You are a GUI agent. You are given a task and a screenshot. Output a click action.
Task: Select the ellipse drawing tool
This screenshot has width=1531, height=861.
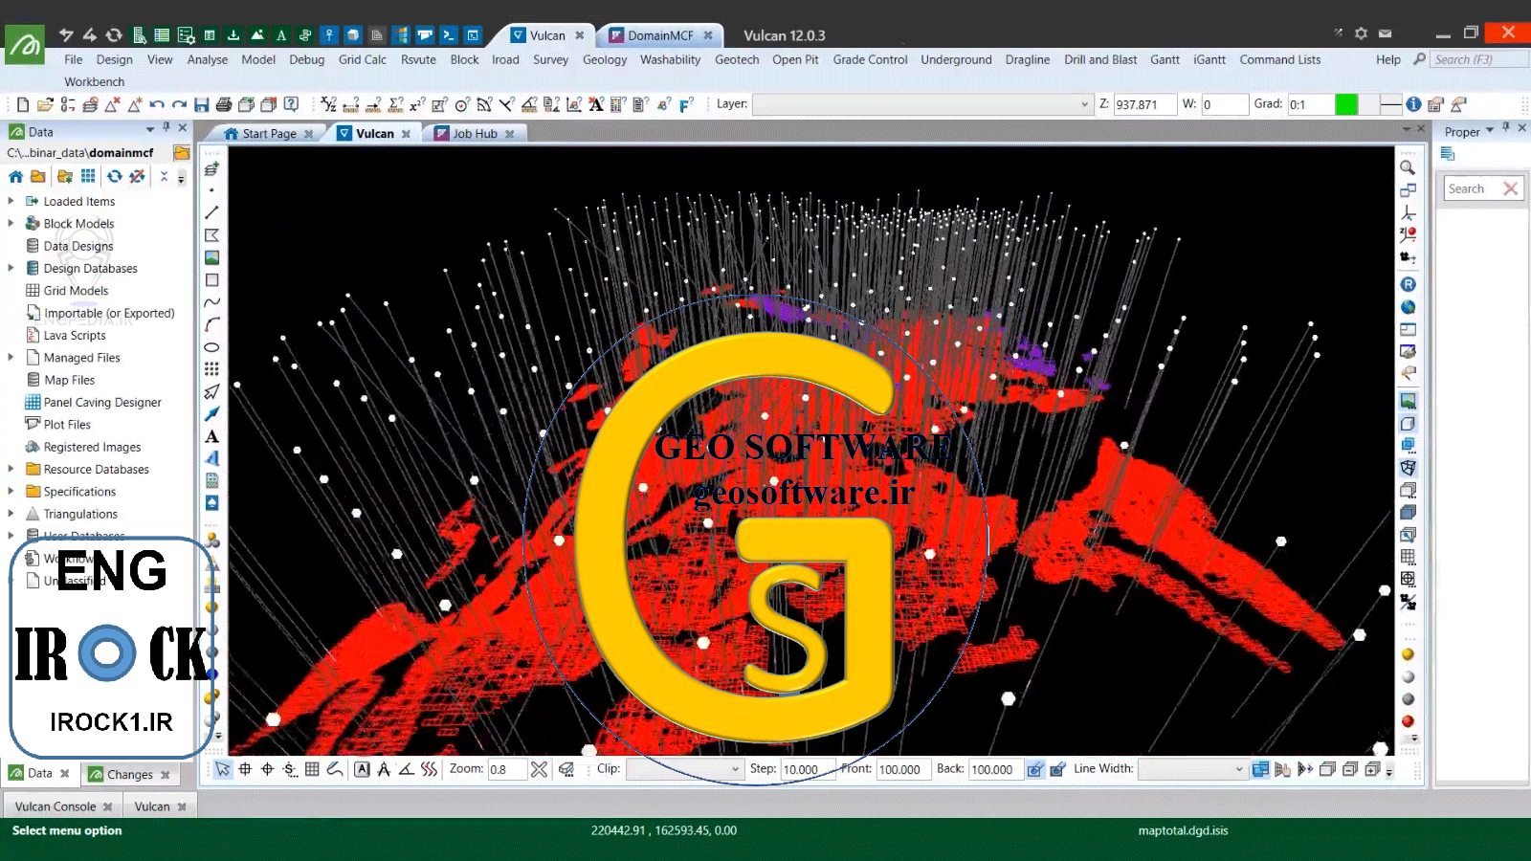point(212,347)
